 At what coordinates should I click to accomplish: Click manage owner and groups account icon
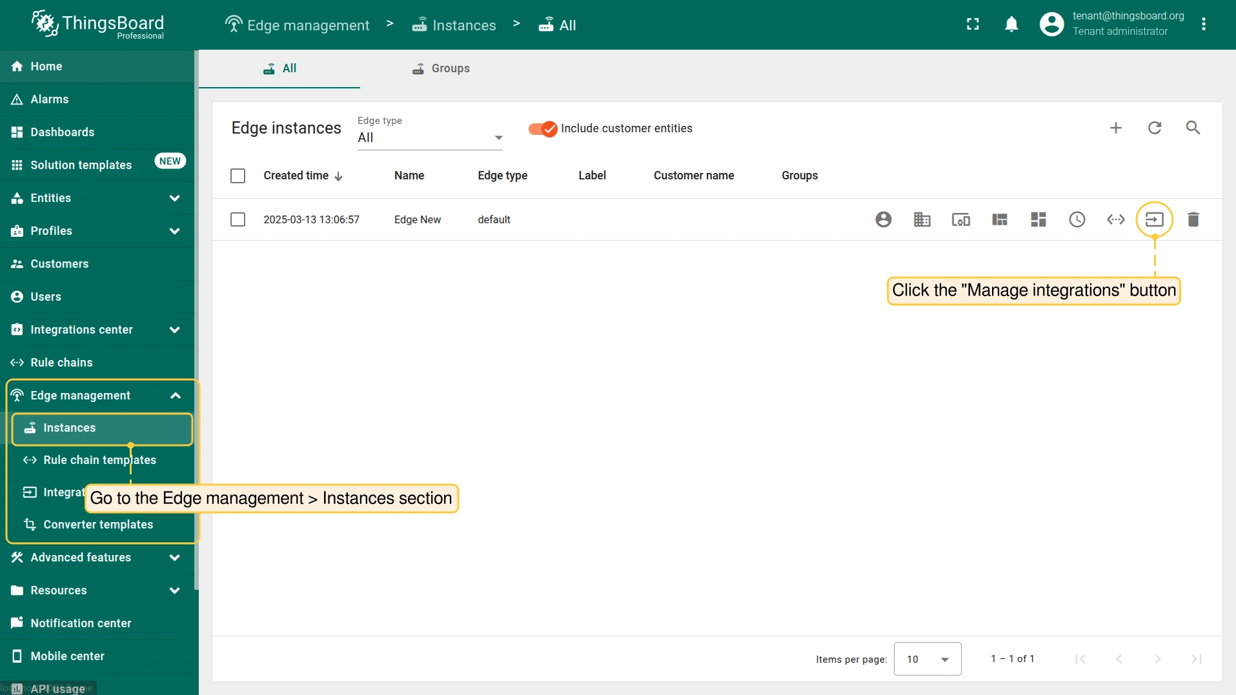coord(883,219)
